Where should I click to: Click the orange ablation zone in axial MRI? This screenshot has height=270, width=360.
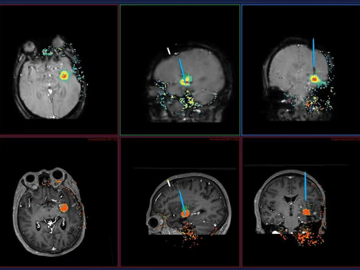64,208
